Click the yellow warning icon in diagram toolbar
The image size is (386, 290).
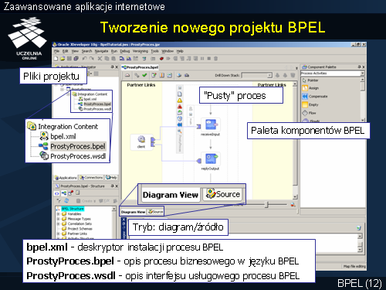[x=180, y=101]
